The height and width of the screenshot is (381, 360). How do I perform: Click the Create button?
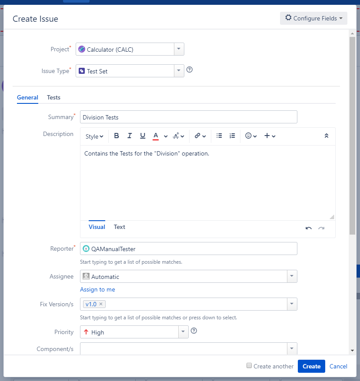pos(311,366)
